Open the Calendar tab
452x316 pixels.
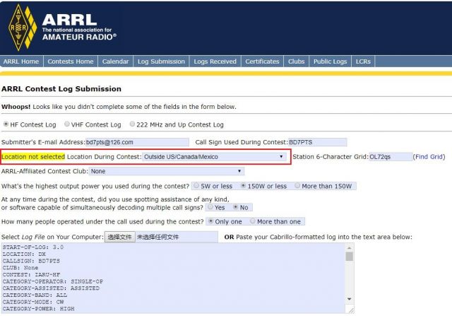tap(115, 62)
